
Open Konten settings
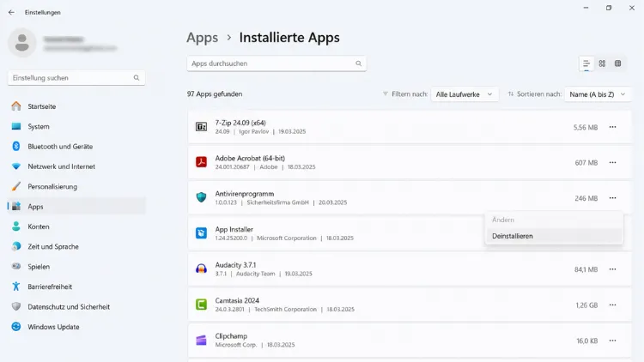(x=76, y=226)
